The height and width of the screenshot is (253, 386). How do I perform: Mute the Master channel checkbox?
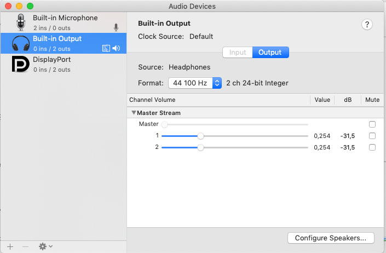(372, 124)
